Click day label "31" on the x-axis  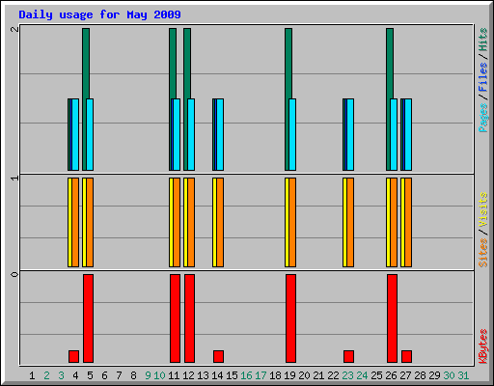tap(463, 375)
